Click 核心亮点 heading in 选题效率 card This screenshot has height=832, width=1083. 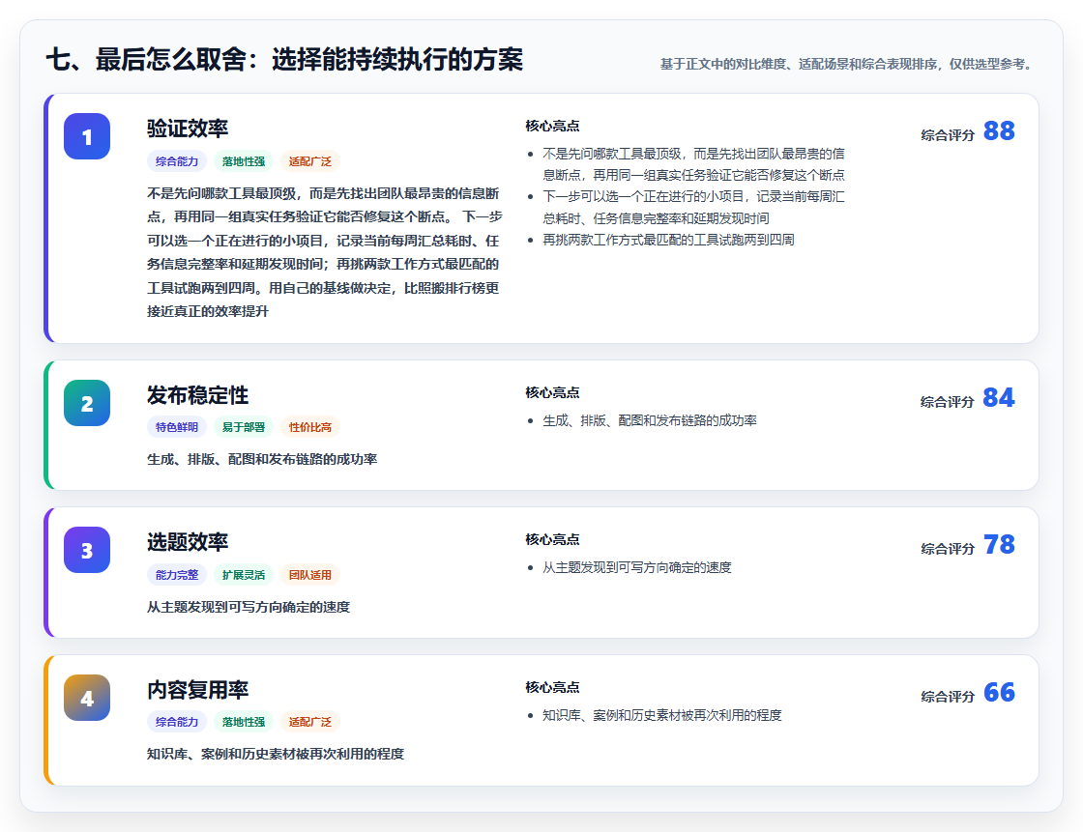(x=552, y=539)
